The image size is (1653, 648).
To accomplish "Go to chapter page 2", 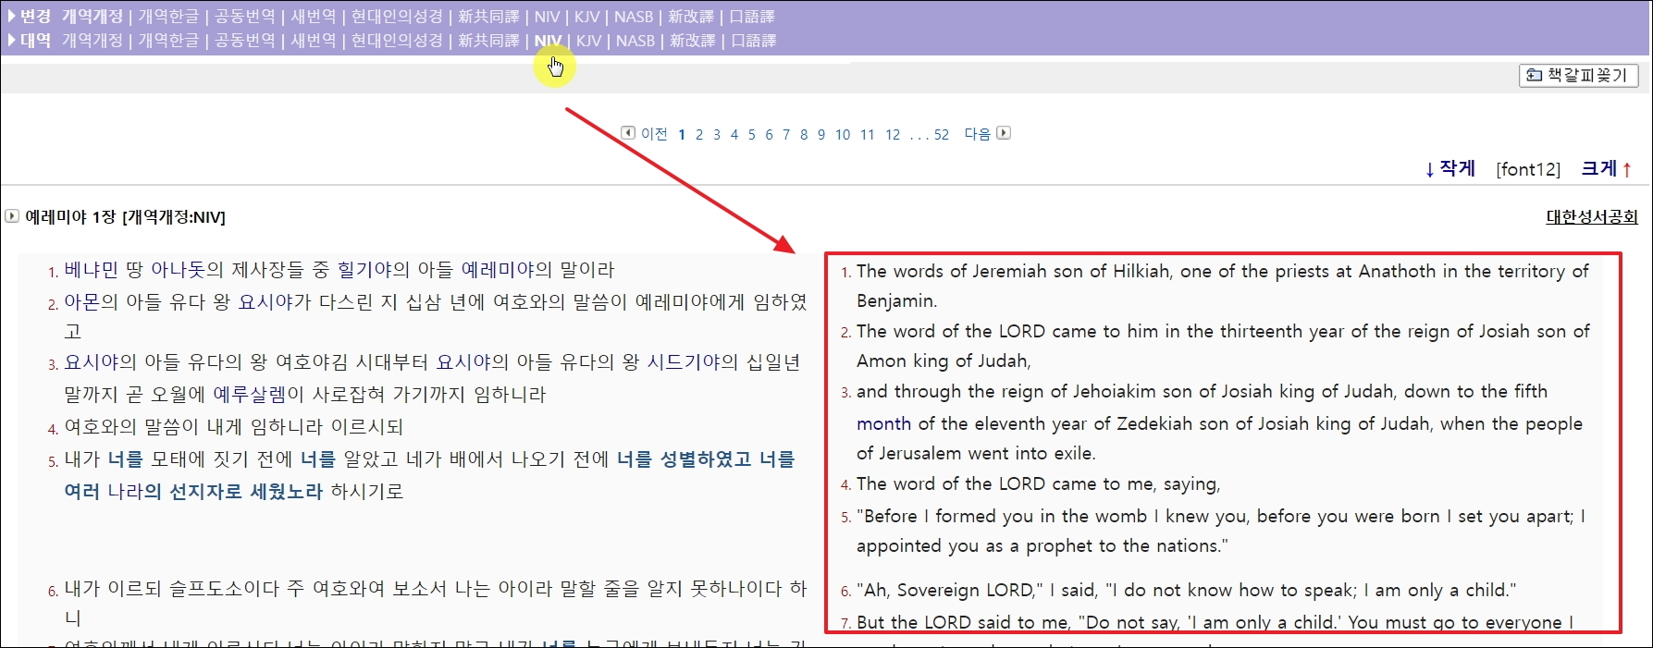I will (x=699, y=135).
